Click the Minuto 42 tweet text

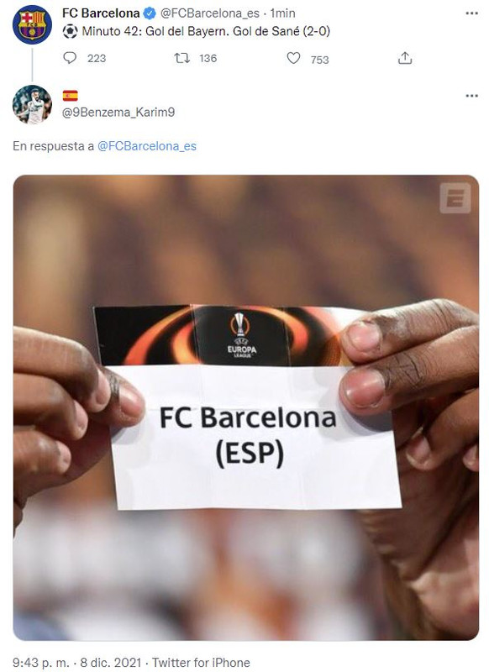[x=206, y=31]
